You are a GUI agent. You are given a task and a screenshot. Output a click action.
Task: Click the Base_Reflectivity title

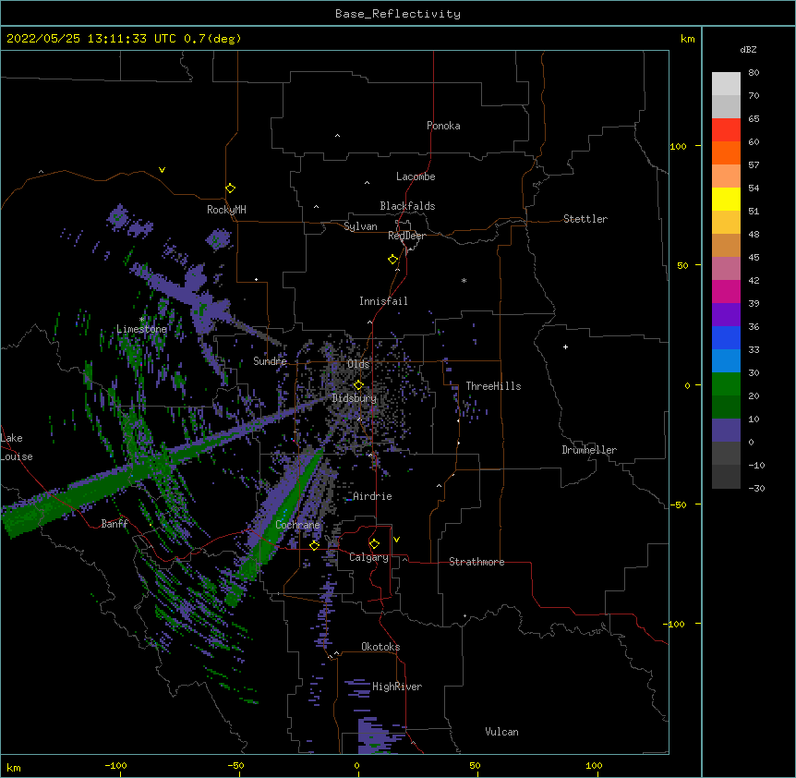coord(398,14)
